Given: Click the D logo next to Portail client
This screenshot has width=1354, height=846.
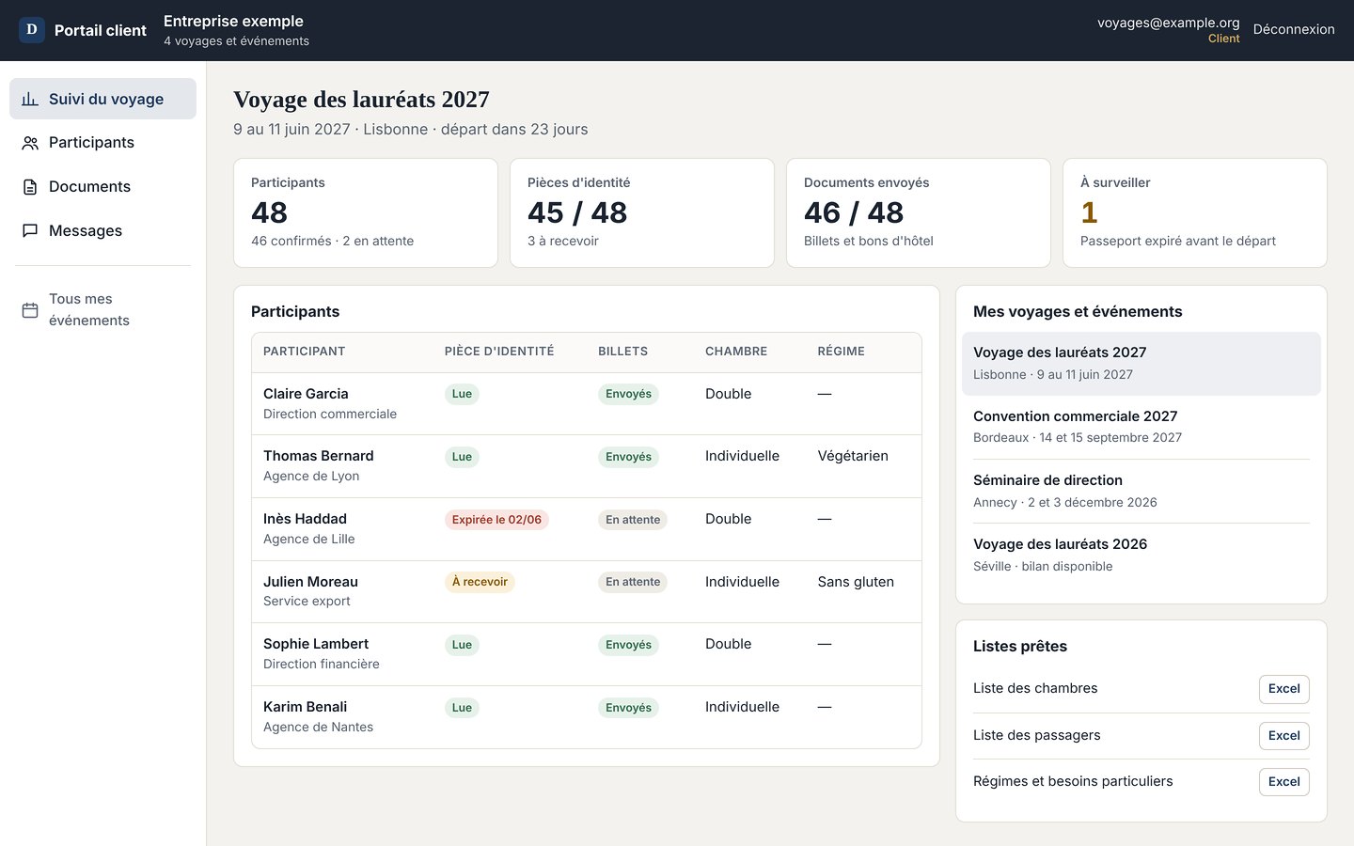Looking at the screenshot, I should coord(32,30).
